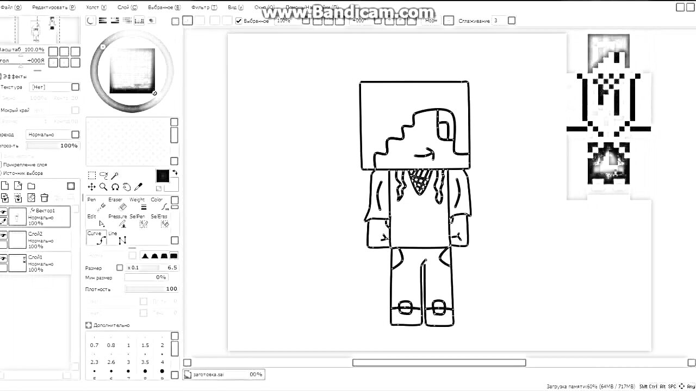Select the magic wand tool
Viewport: 696px width, 391px height.
tap(115, 175)
